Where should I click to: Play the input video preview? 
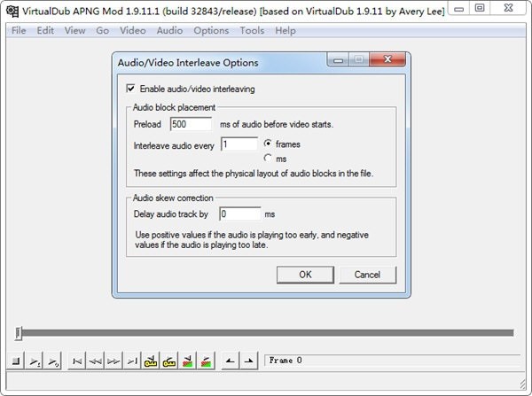35,361
